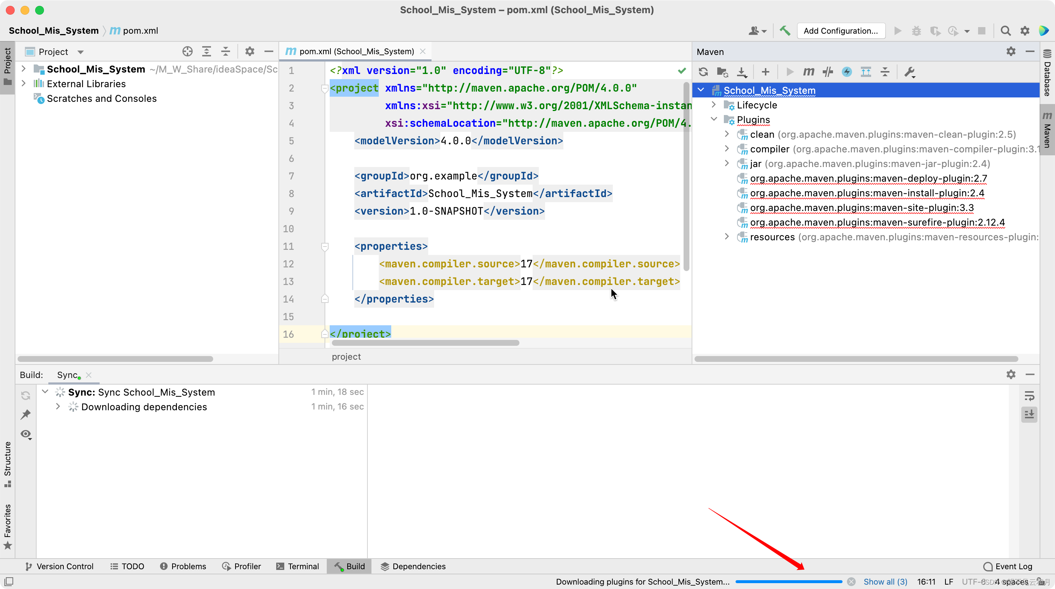1055x589 pixels.
Task: Click Add Configuration button
Action: click(x=841, y=31)
